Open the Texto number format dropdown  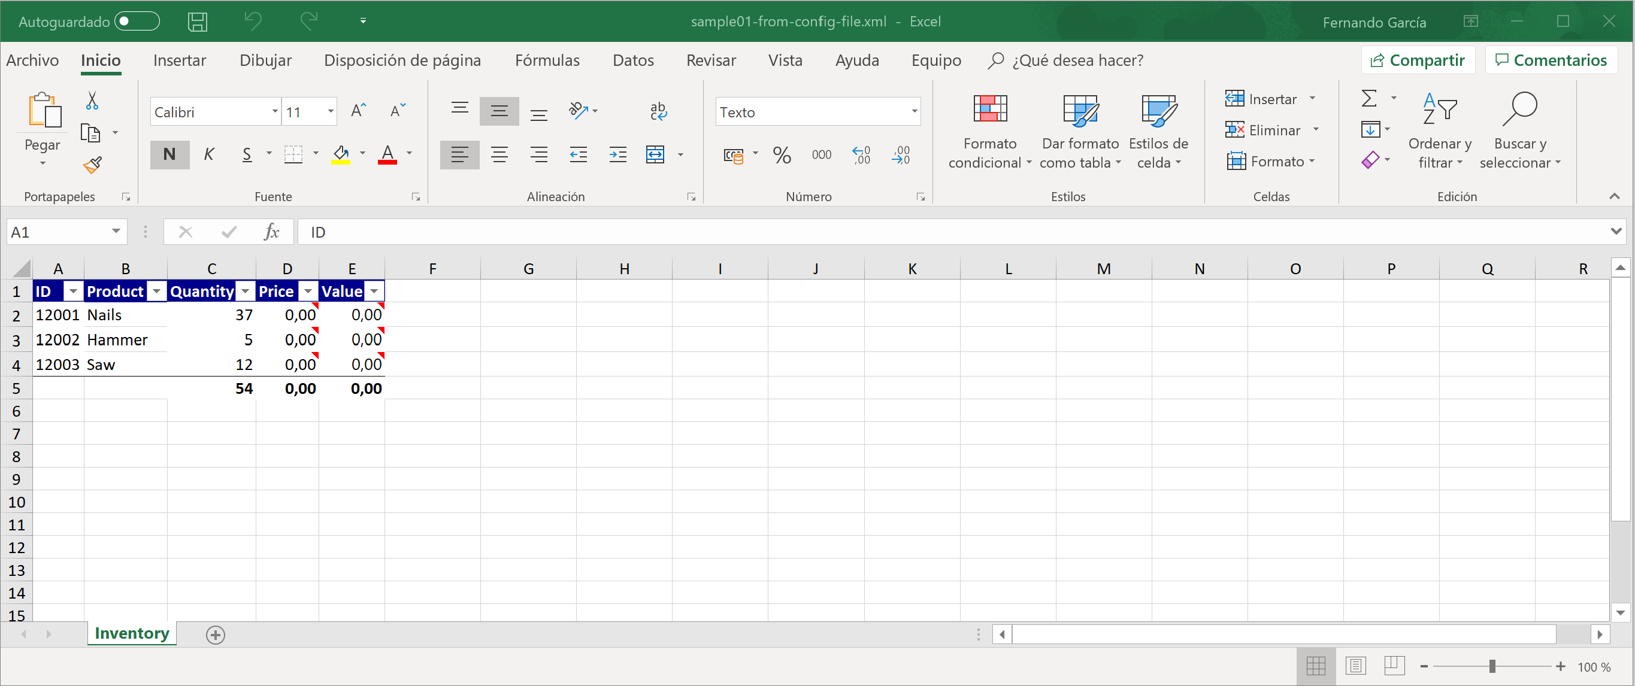(x=914, y=112)
